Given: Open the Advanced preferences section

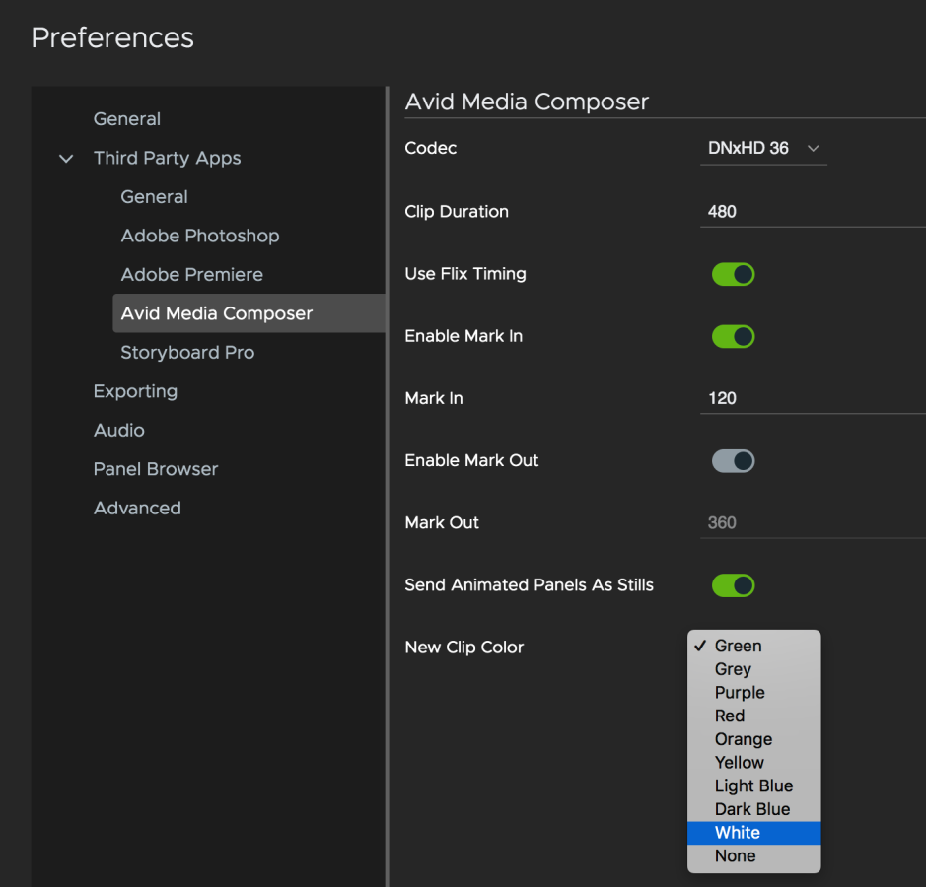Looking at the screenshot, I should tap(137, 509).
